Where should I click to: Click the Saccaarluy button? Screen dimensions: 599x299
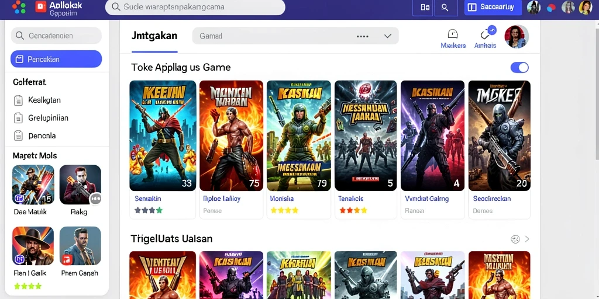[x=493, y=7]
